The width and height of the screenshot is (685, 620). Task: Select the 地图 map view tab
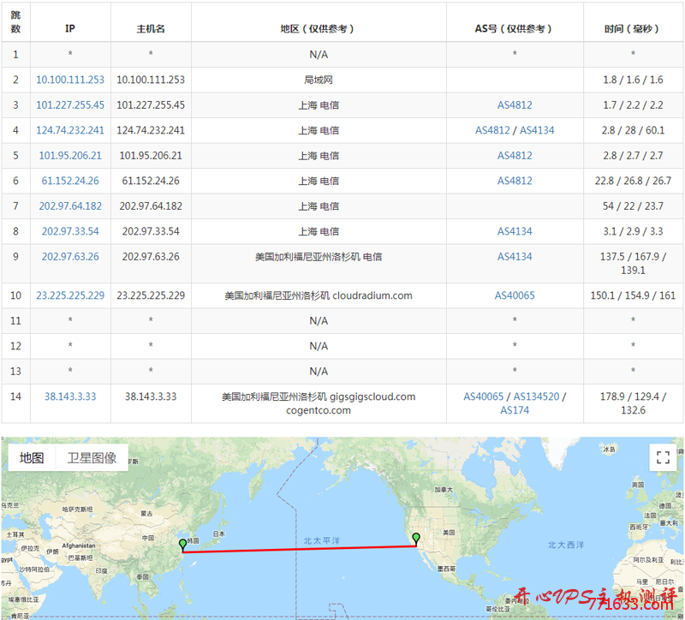[x=30, y=456]
